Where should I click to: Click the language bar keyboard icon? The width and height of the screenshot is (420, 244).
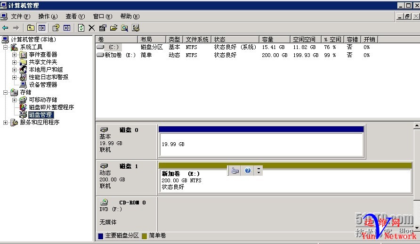coord(235,171)
